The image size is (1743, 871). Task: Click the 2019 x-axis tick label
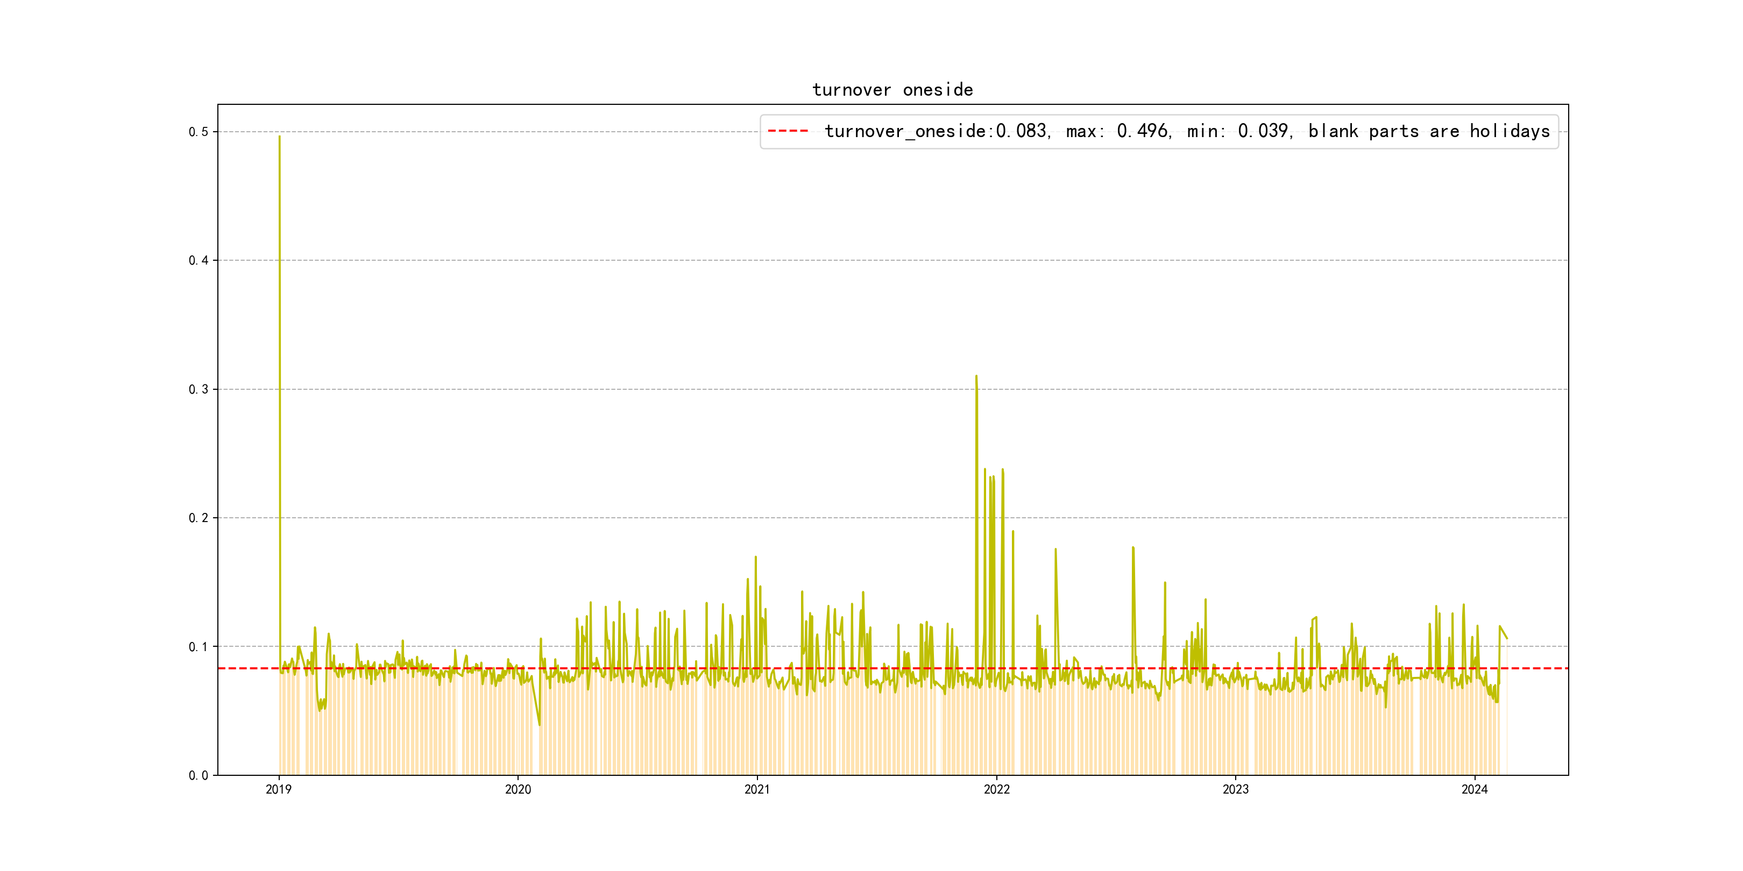(279, 789)
